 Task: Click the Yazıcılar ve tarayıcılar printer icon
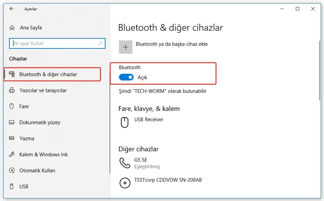pyautogui.click(x=11, y=90)
